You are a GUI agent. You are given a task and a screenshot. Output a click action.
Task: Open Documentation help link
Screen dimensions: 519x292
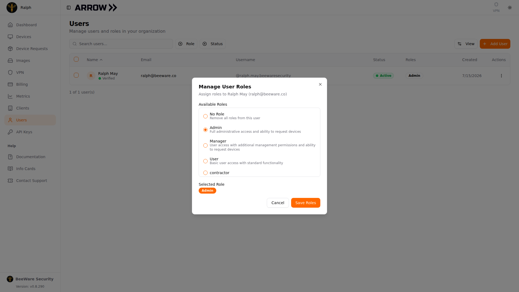(30, 157)
